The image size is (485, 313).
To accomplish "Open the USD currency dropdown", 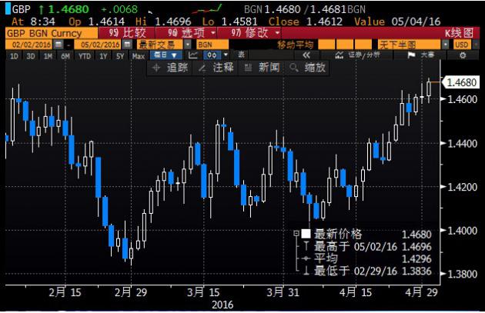I will click(462, 45).
